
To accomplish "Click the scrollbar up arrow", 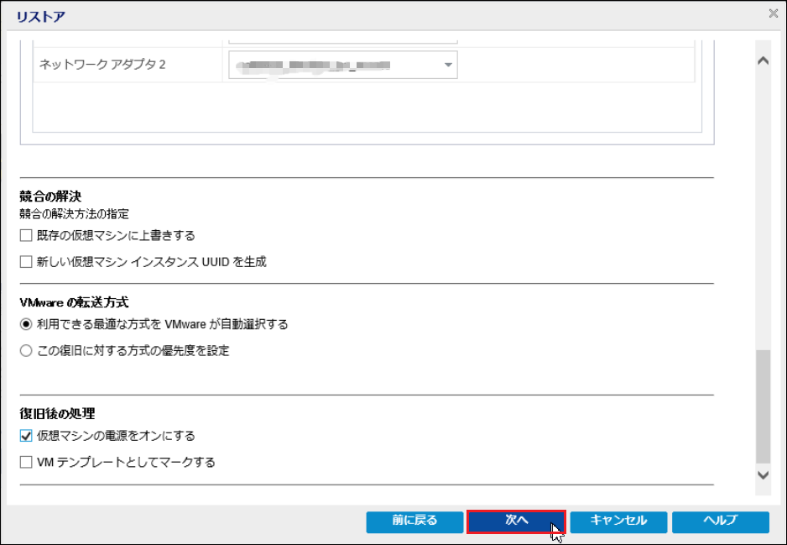I will (763, 60).
